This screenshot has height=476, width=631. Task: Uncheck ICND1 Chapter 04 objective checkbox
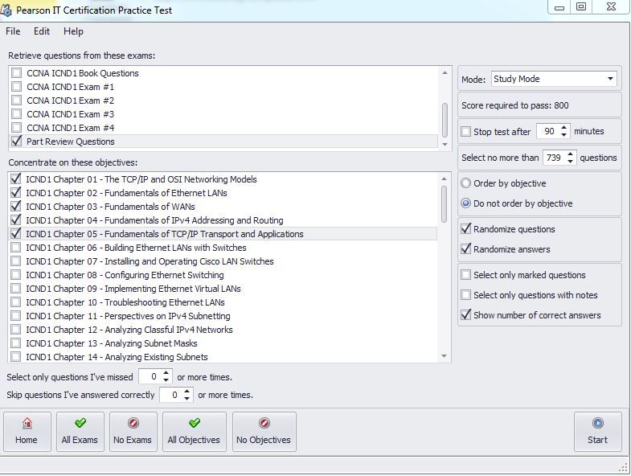(16, 220)
